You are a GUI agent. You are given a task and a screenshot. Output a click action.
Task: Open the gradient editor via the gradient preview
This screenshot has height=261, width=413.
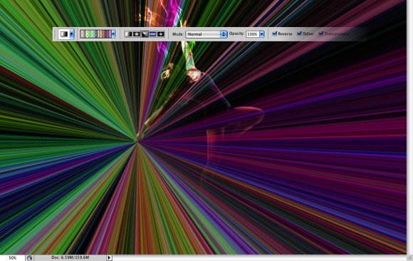[95, 34]
